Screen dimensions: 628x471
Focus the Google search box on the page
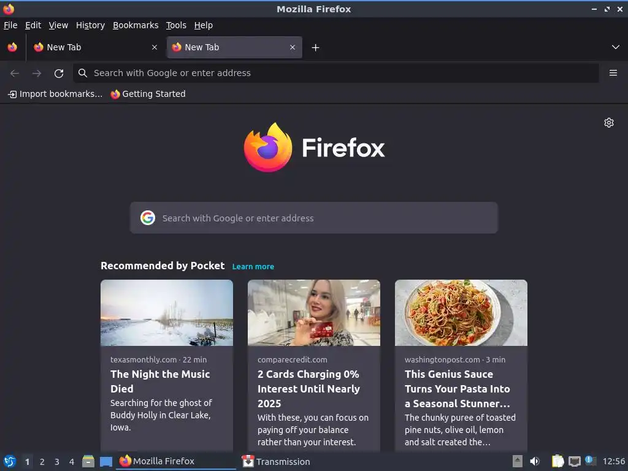point(313,218)
